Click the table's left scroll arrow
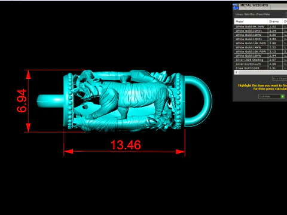 (x=236, y=72)
